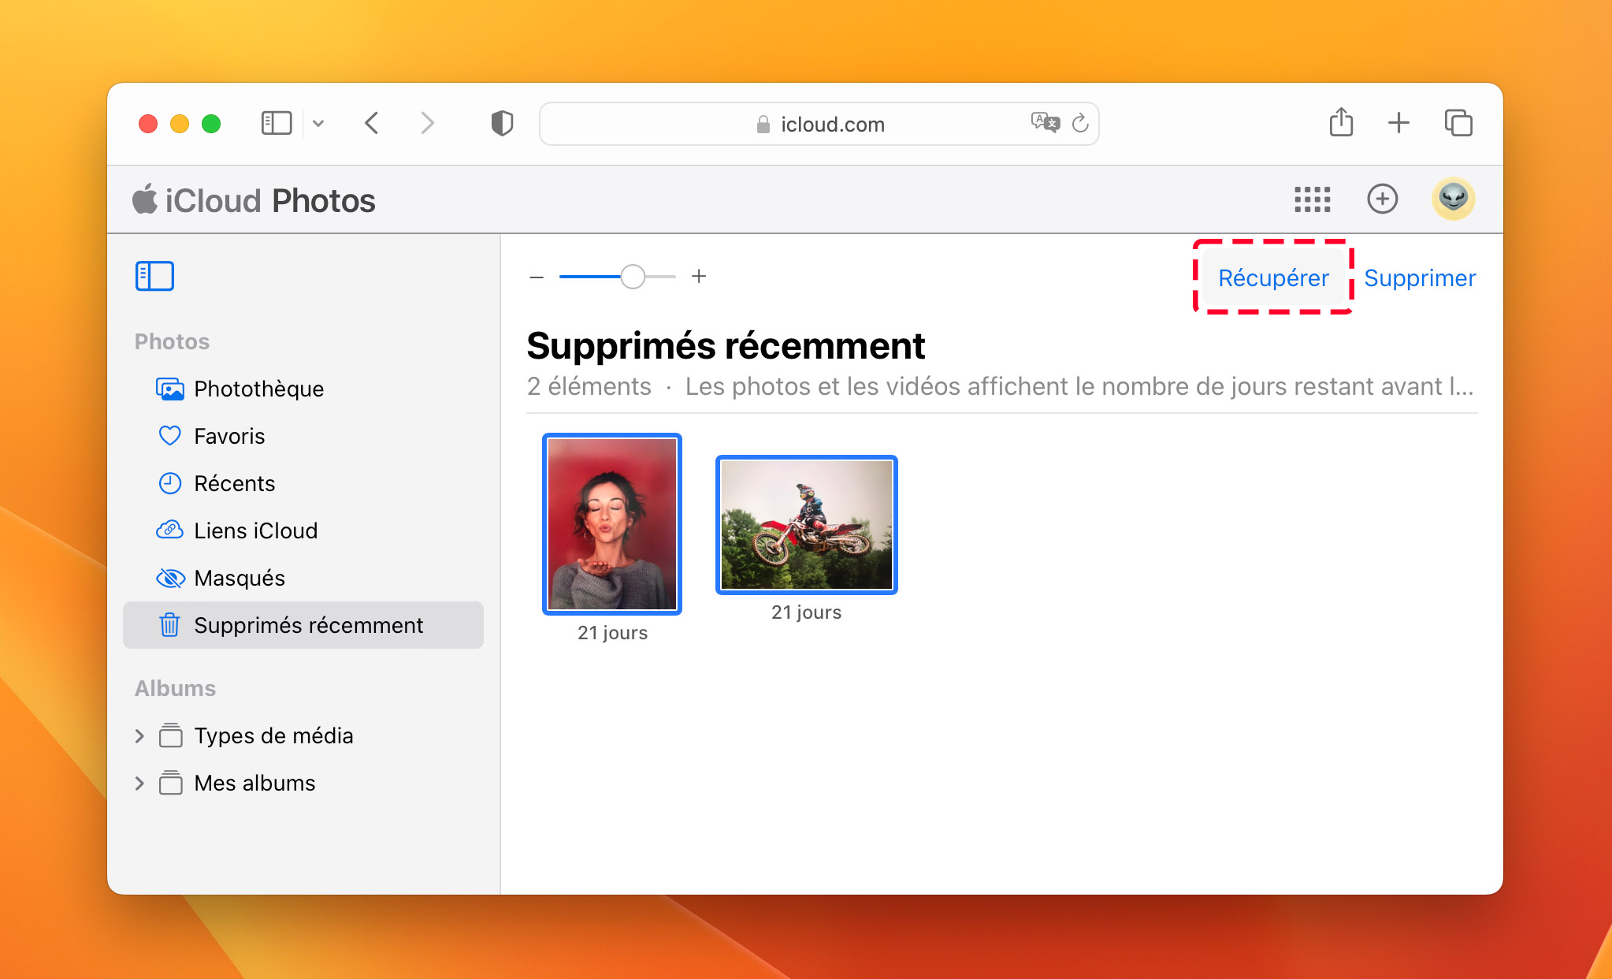Open Favoris in the sidebar

click(303, 436)
